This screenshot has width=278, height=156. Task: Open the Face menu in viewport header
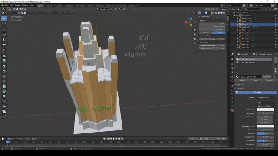(66, 13)
